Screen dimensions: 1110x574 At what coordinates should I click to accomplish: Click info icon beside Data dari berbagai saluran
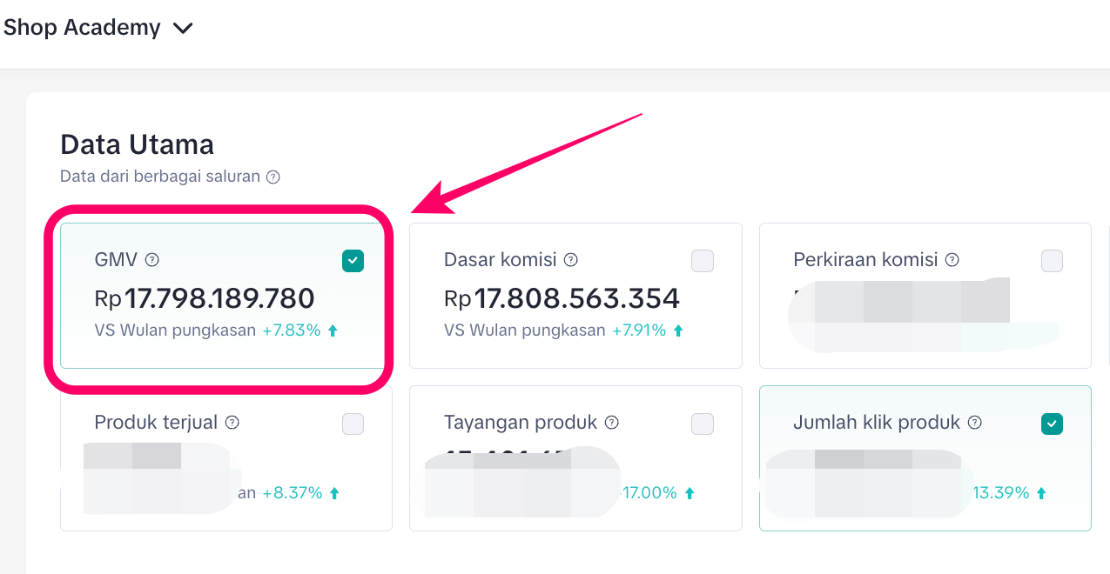(x=273, y=177)
